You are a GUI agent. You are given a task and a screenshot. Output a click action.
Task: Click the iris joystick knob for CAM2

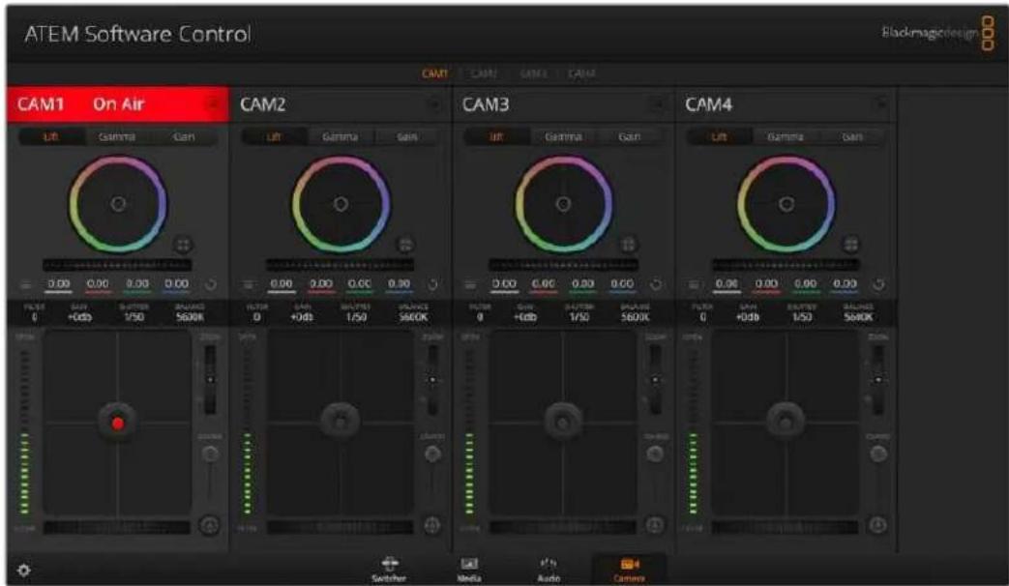pyautogui.click(x=340, y=422)
